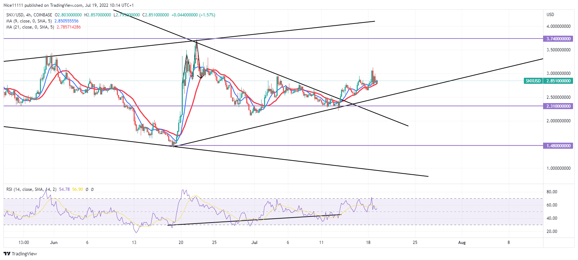Viewport: 578px width, 260px height.
Task: Click the RSI (14, close, SMA, 14, 2) legend
Action: [x=31, y=189]
